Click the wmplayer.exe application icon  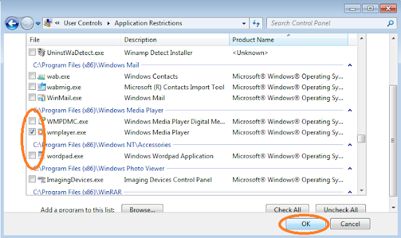click(41, 132)
